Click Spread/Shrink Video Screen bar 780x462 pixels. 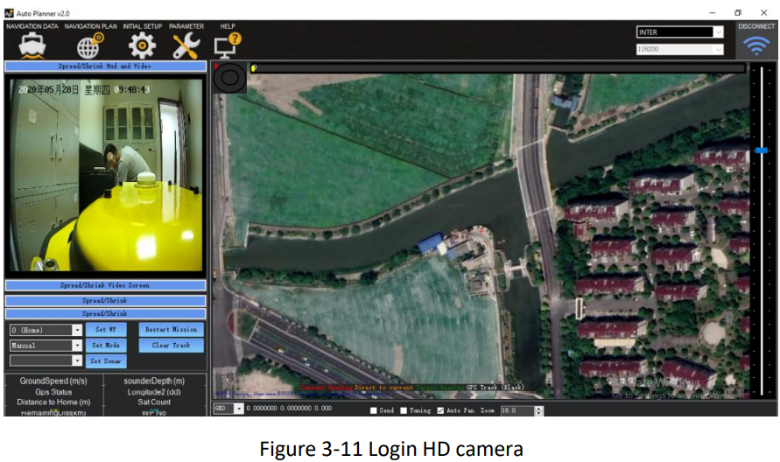(105, 285)
